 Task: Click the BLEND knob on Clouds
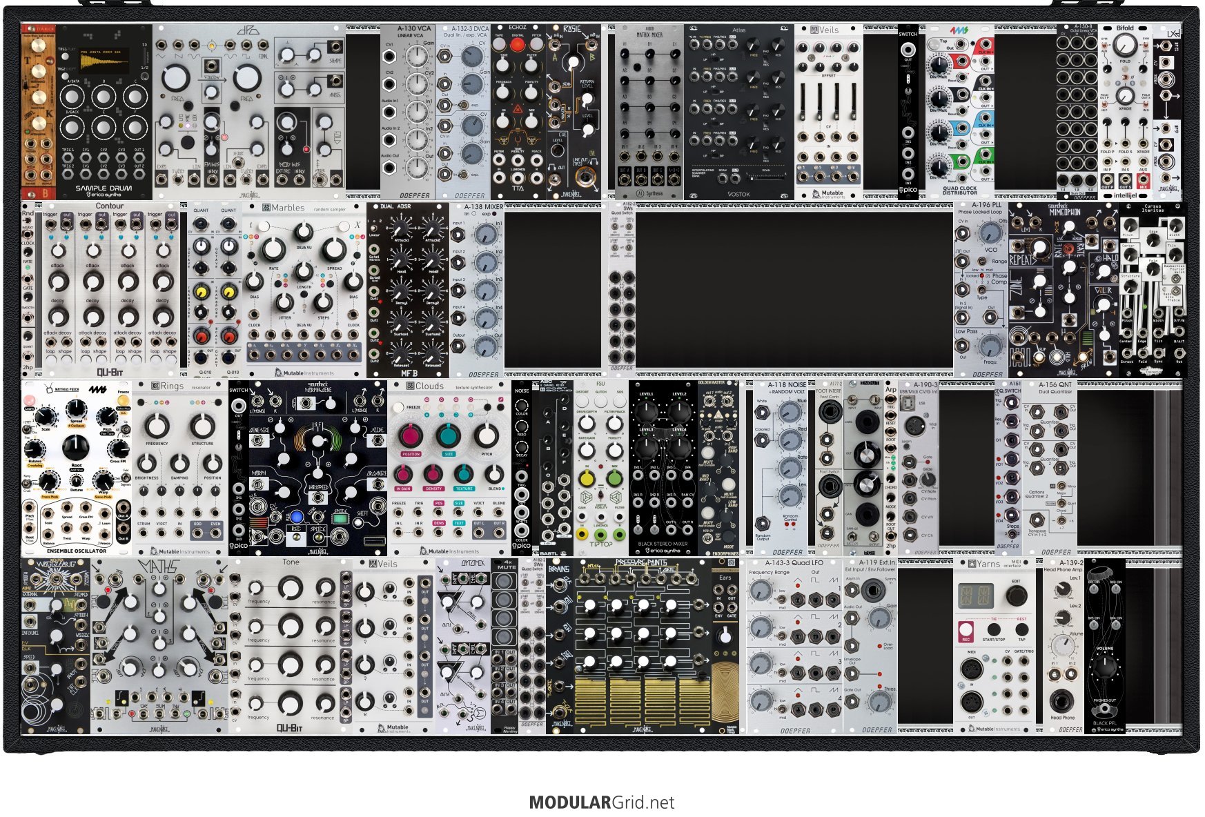point(494,475)
